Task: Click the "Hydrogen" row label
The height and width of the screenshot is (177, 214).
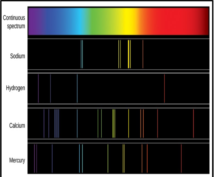Action: [x=16, y=88]
